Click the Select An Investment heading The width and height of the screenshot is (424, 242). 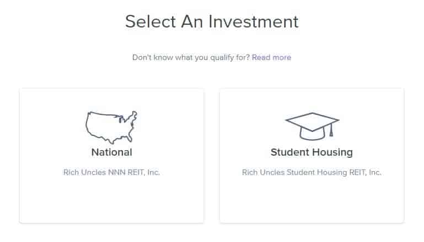pos(212,21)
